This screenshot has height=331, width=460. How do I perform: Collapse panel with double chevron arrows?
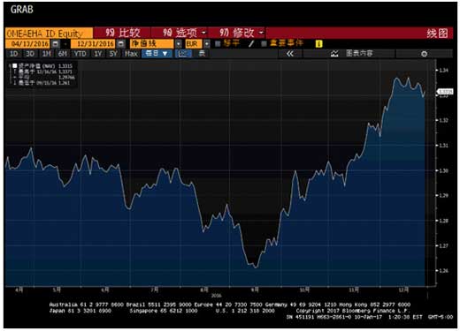click(x=290, y=54)
